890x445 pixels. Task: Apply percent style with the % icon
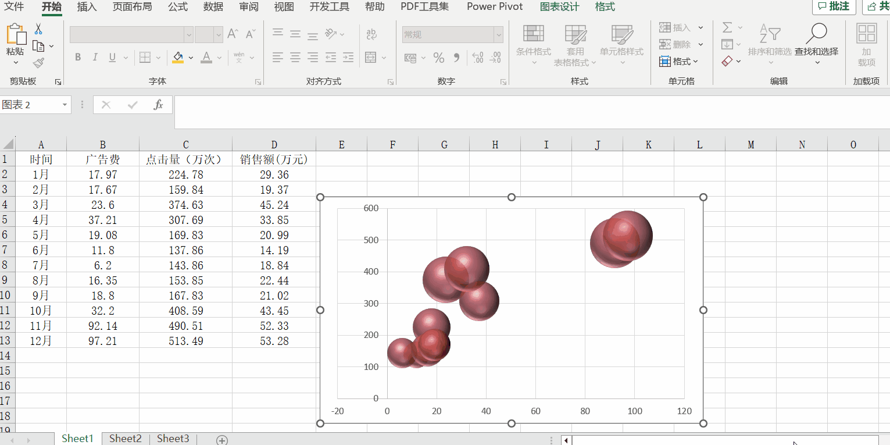[439, 58]
